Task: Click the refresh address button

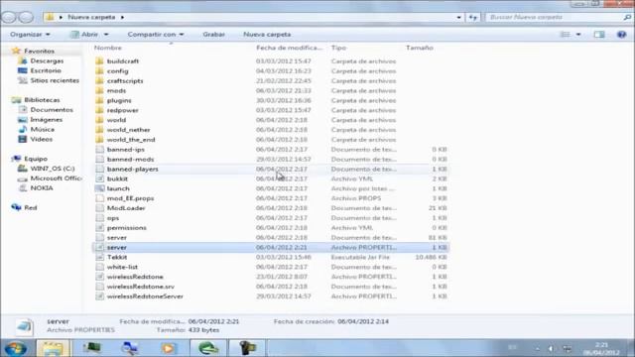Action: (x=473, y=17)
